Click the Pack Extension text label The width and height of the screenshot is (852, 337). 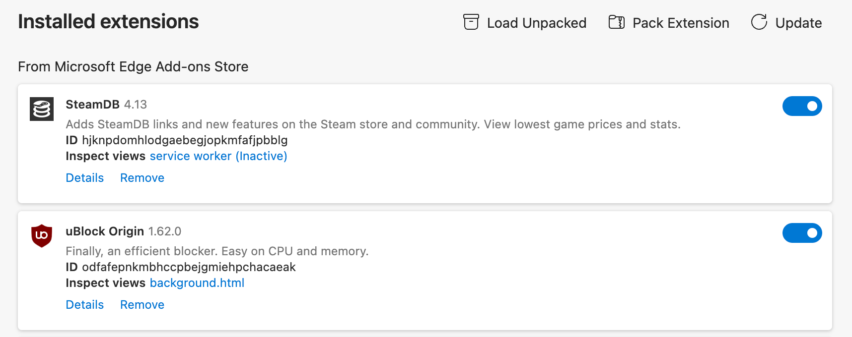pos(681,23)
